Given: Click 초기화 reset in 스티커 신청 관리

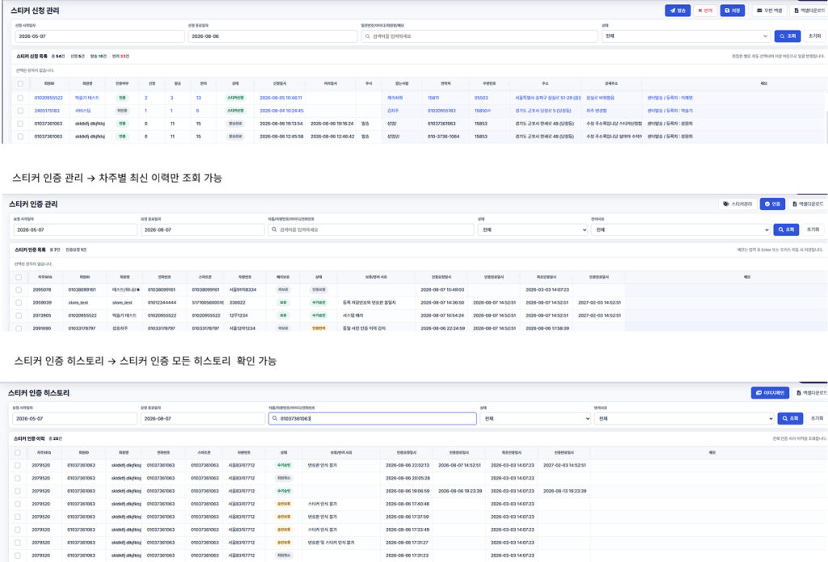Looking at the screenshot, I should pos(815,36).
